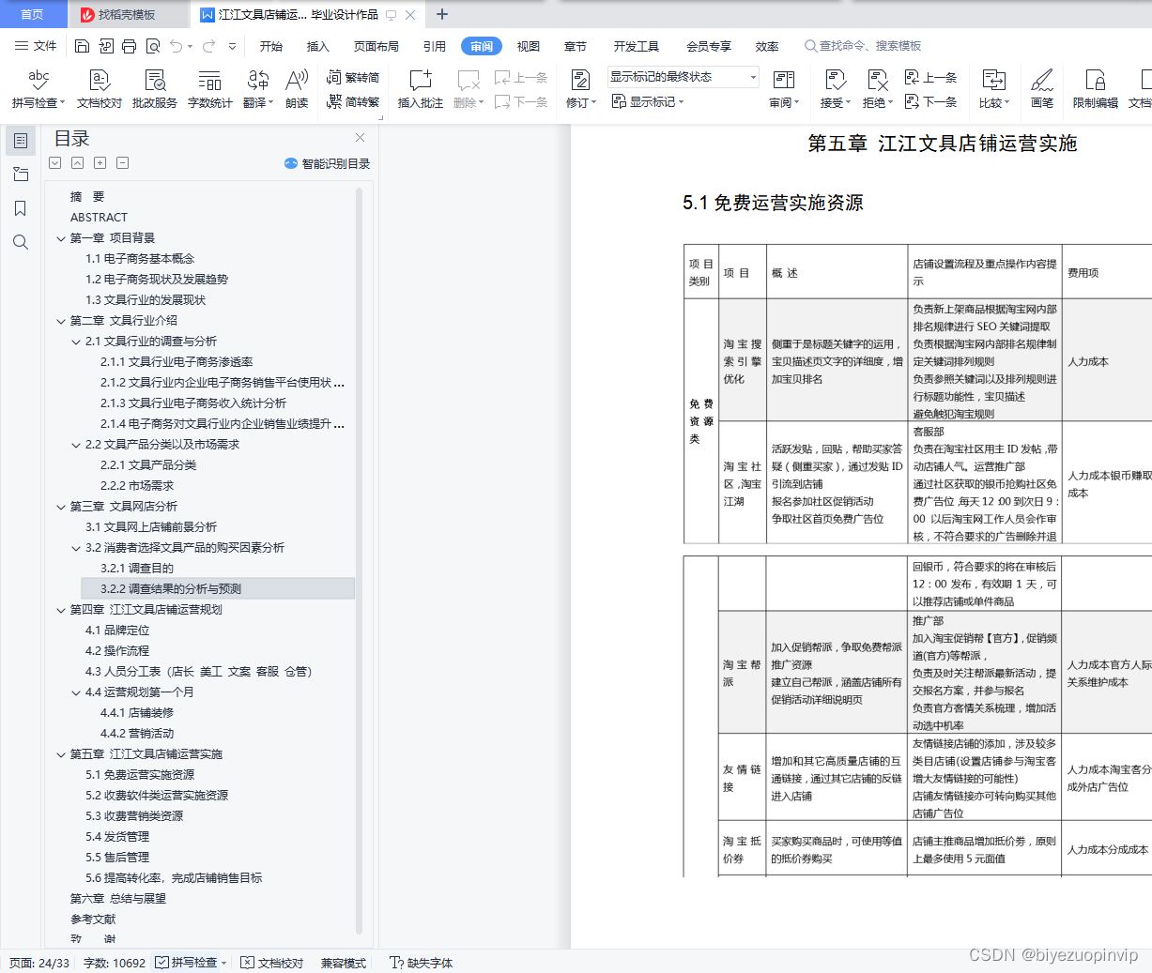
Task: Add a new document tab with plus
Action: 442,14
